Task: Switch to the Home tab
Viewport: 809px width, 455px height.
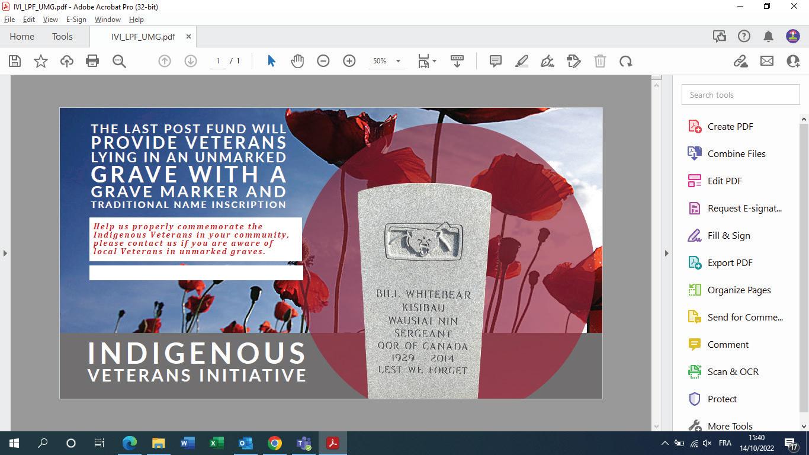Action: click(22, 36)
